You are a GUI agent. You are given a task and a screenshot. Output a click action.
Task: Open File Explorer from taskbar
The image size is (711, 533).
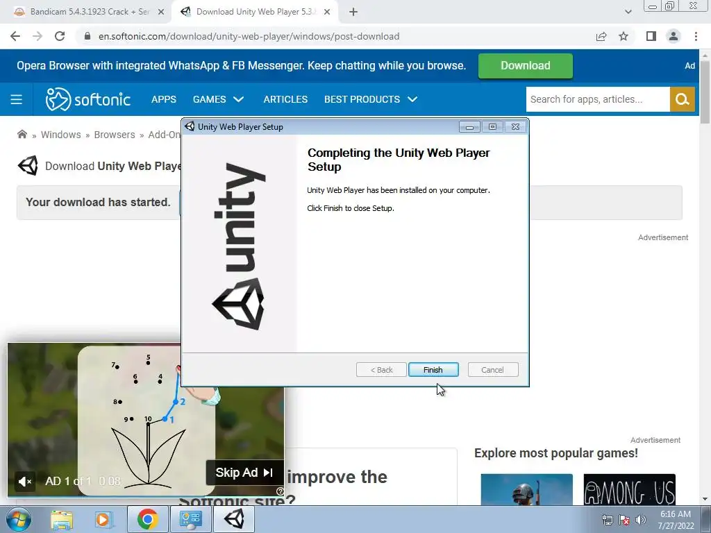(62, 519)
